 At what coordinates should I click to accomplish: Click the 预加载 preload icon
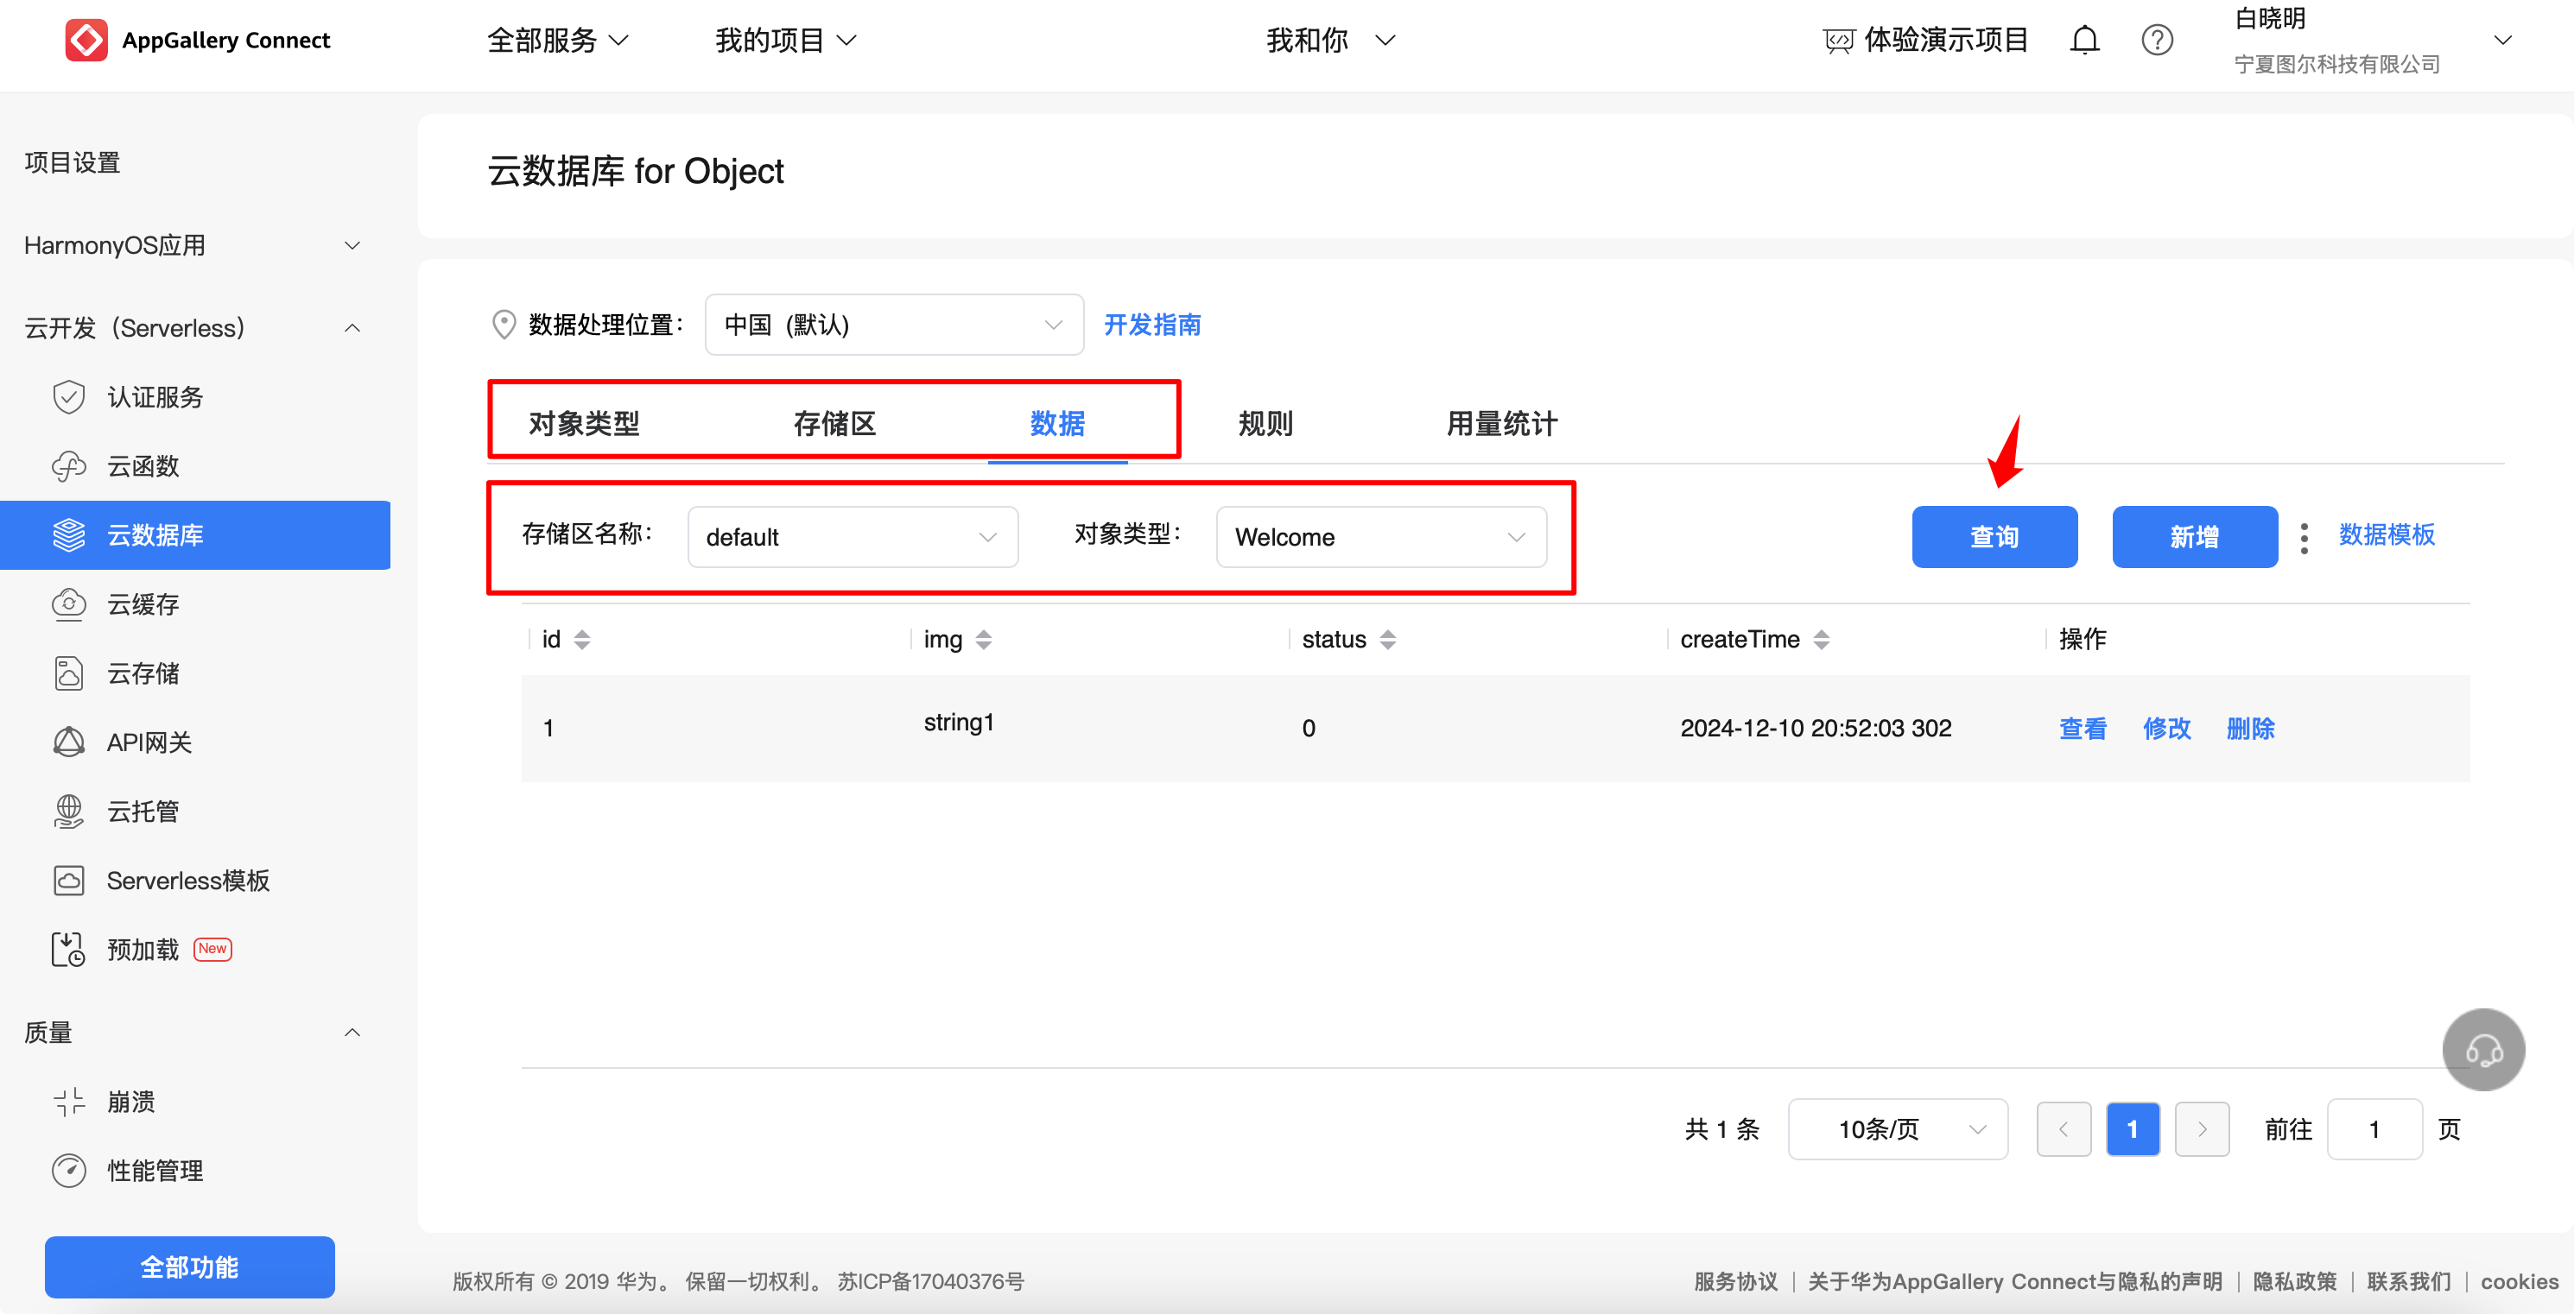(69, 950)
